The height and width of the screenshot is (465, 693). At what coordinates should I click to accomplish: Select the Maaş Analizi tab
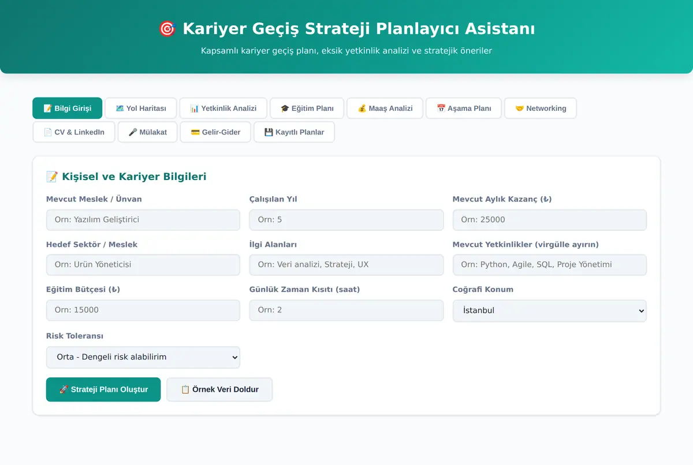point(385,108)
